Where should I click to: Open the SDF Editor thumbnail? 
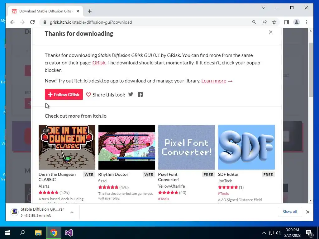[x=246, y=147]
